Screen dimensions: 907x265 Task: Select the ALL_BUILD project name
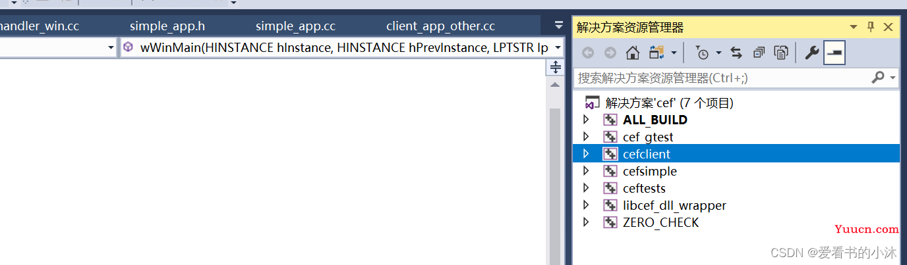pyautogui.click(x=655, y=120)
